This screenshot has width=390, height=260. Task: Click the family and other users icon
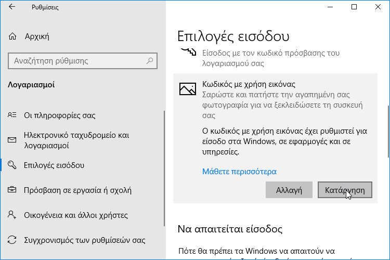[x=12, y=215]
